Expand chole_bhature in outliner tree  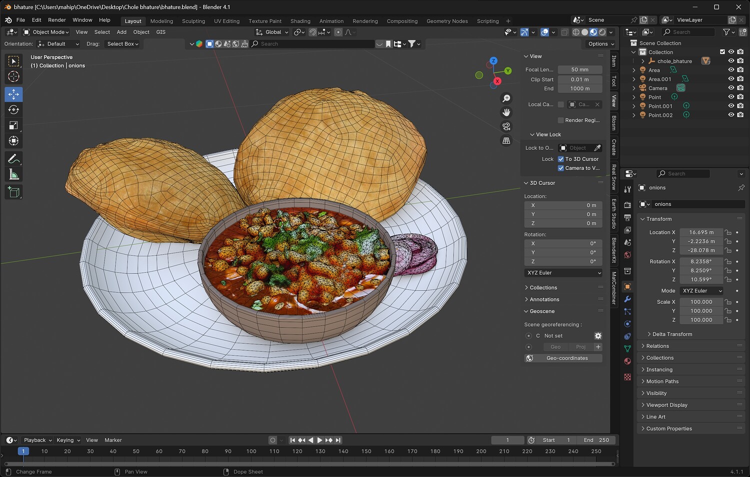point(643,61)
